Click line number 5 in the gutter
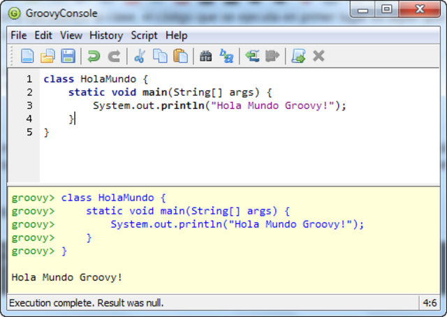 (x=29, y=132)
